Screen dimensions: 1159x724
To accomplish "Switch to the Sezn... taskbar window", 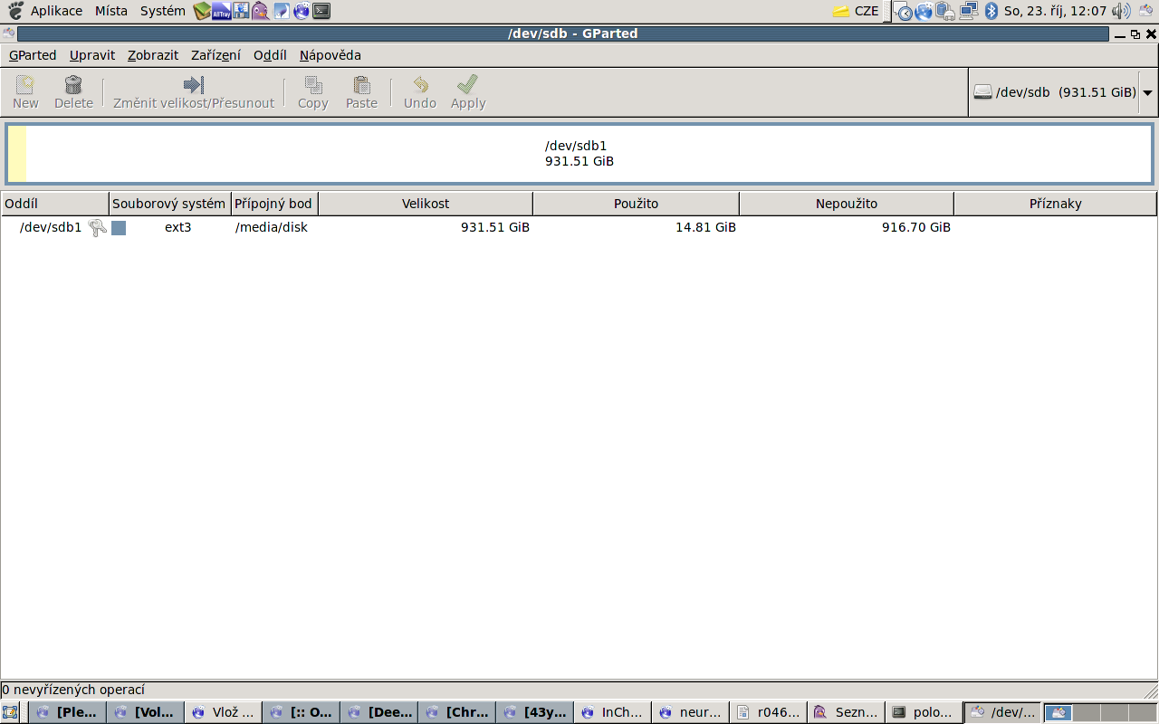I will click(x=846, y=712).
